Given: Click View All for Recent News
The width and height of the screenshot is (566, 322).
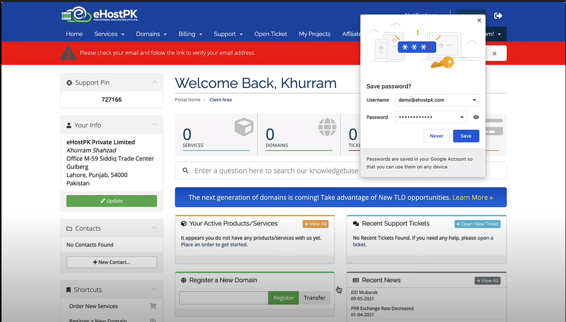Looking at the screenshot, I should pos(487,280).
